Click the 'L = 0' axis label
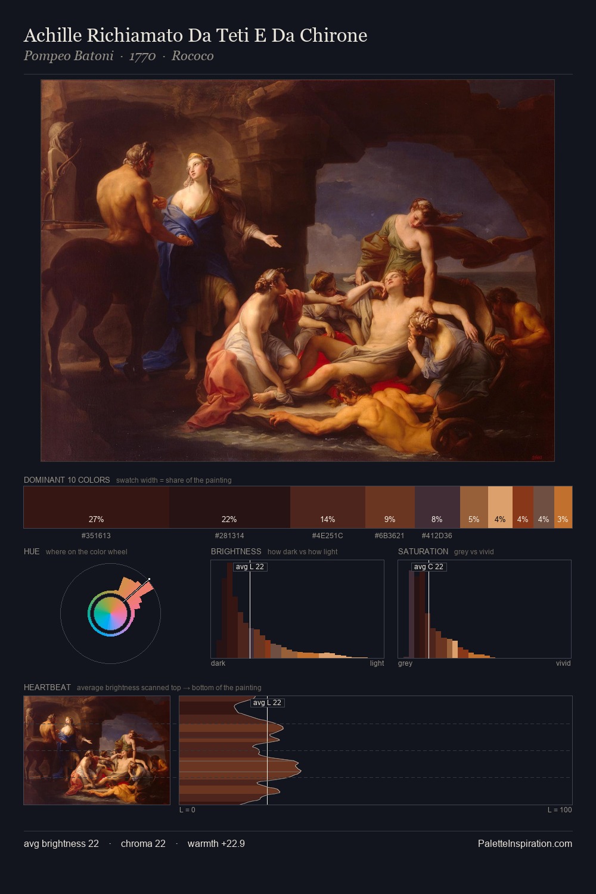This screenshot has height=894, width=596. tap(187, 810)
